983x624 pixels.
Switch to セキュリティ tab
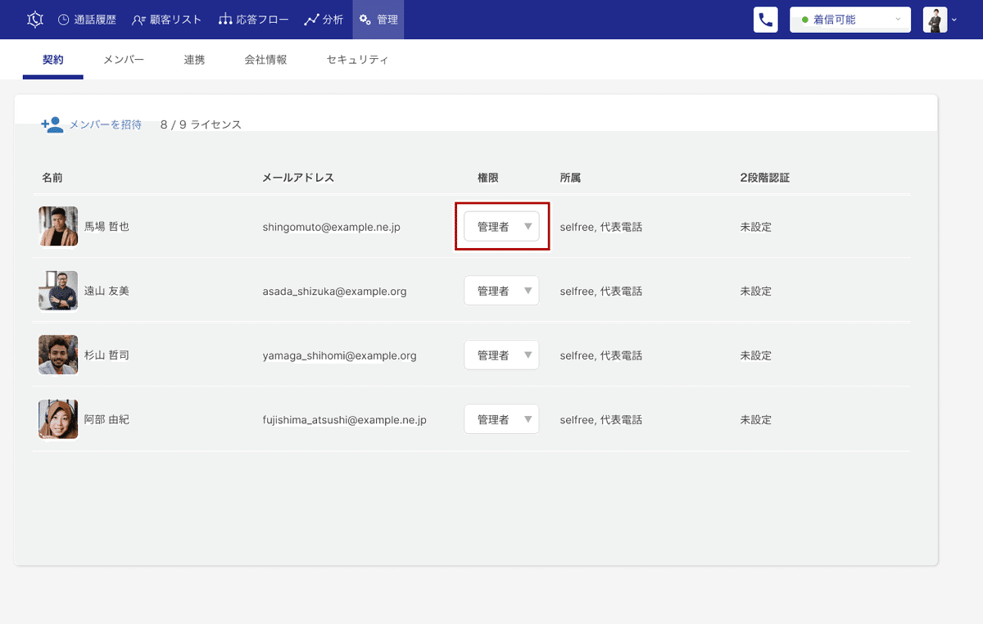[x=357, y=60]
